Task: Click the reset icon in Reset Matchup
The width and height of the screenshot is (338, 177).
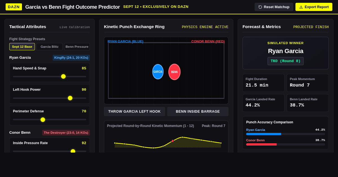Action: (260, 7)
